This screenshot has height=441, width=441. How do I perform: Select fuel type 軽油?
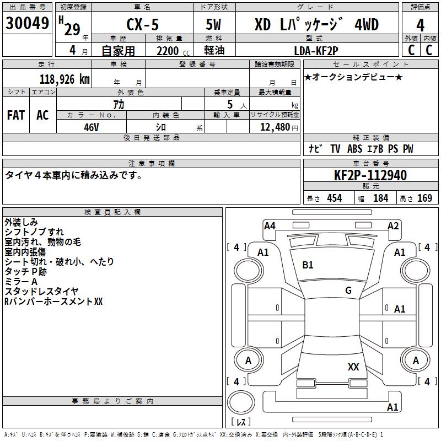coord(214,51)
